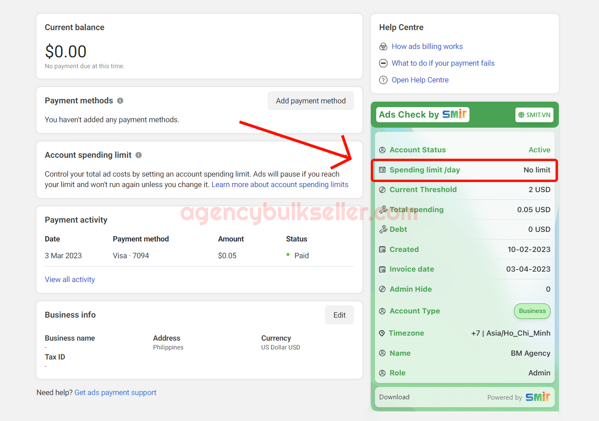
Task: Click the billing works icon in Help Centre
Action: click(x=384, y=46)
